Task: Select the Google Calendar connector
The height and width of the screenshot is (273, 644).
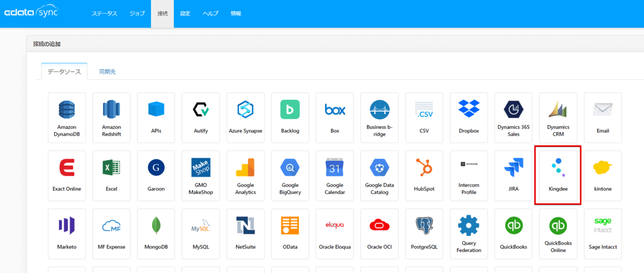Action: coord(335,176)
